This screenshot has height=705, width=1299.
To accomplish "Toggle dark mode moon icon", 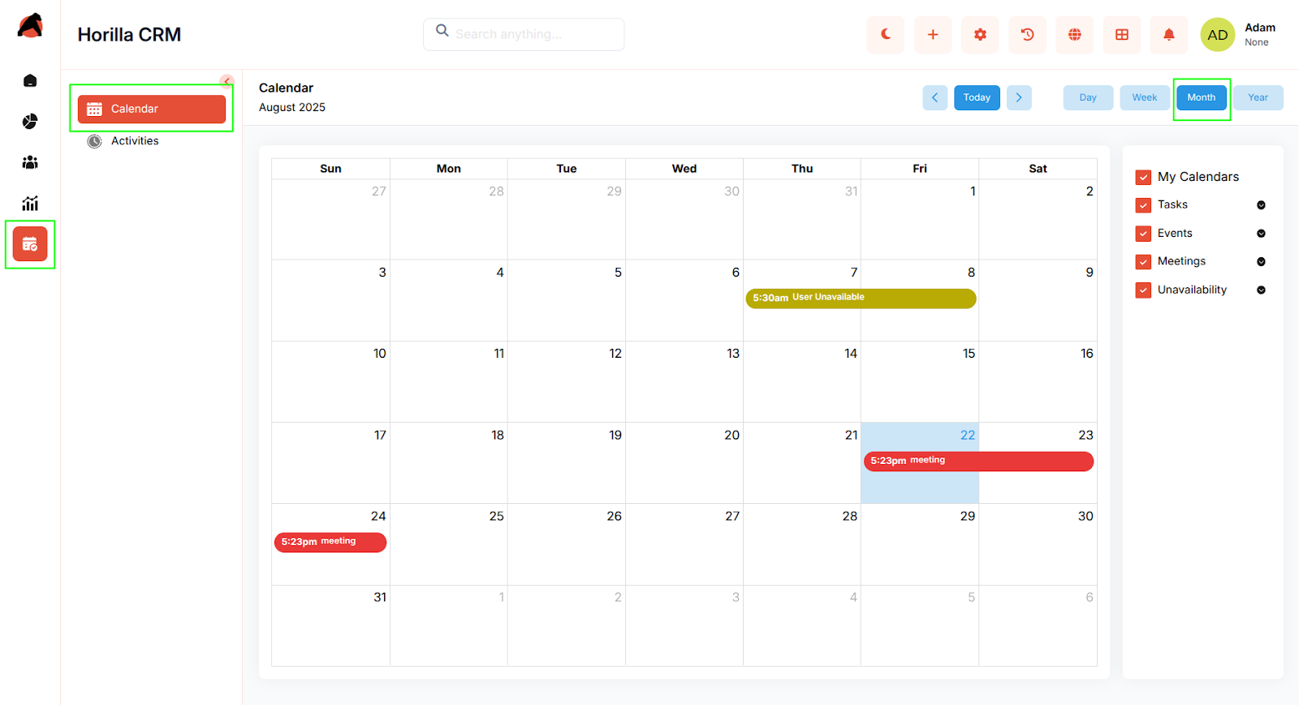I will coord(885,35).
